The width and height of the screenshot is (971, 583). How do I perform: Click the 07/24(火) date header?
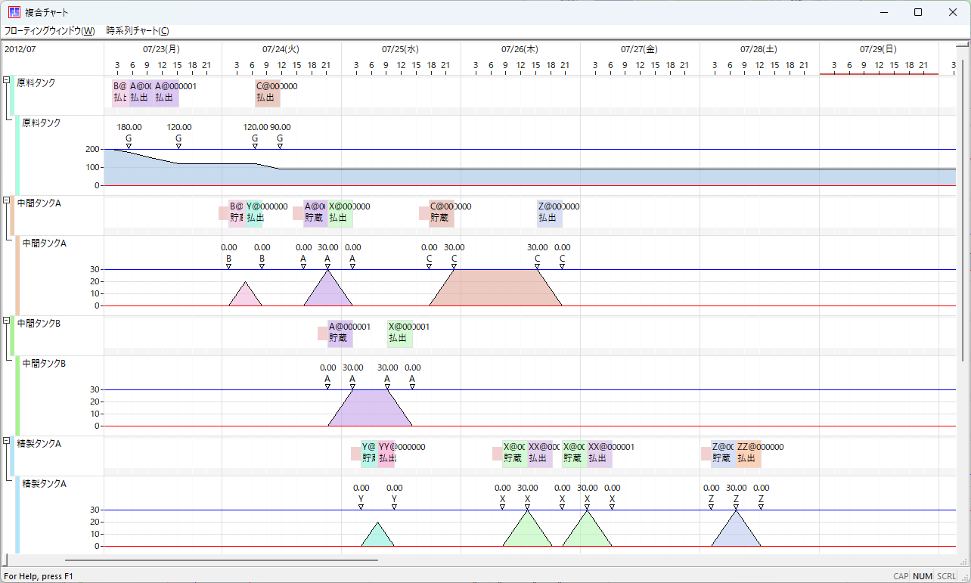click(281, 49)
